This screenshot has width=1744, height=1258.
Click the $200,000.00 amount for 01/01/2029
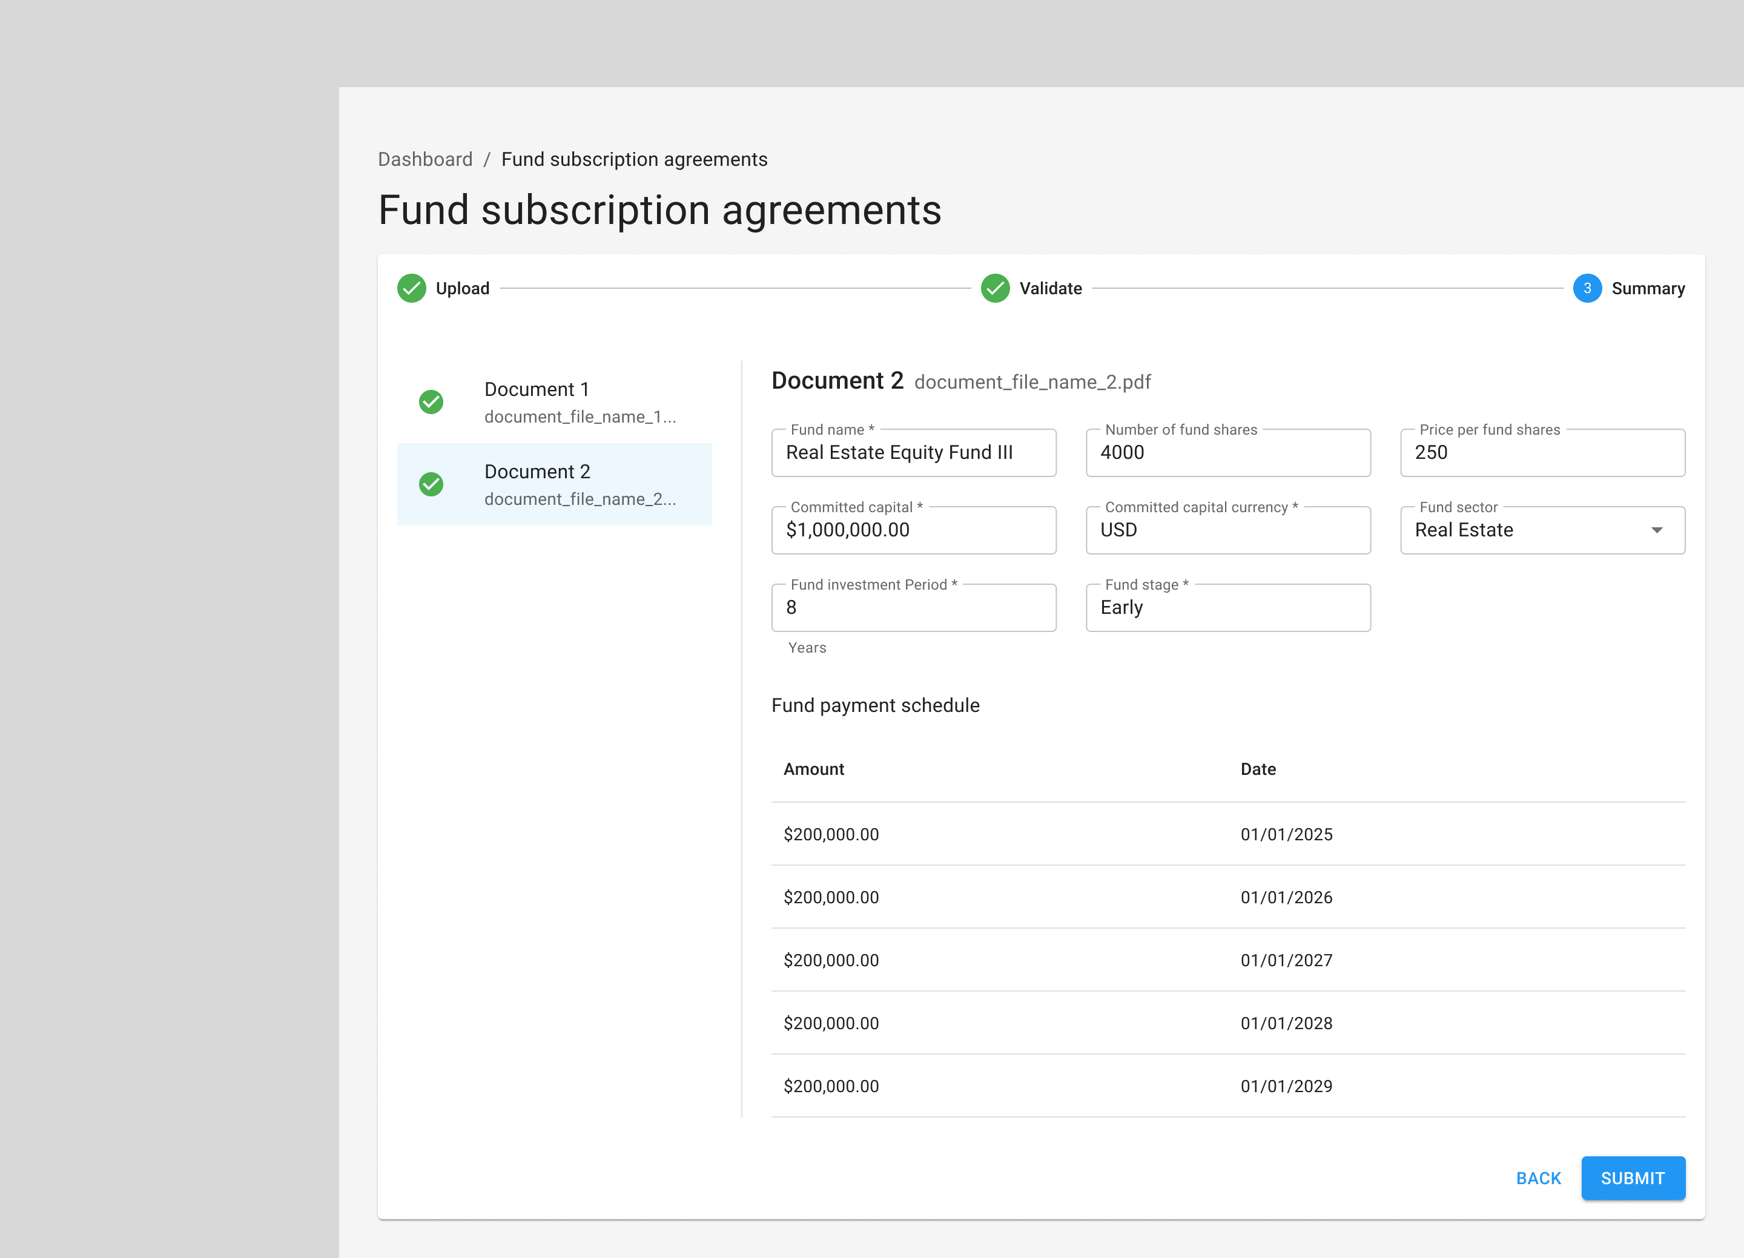(x=831, y=1087)
